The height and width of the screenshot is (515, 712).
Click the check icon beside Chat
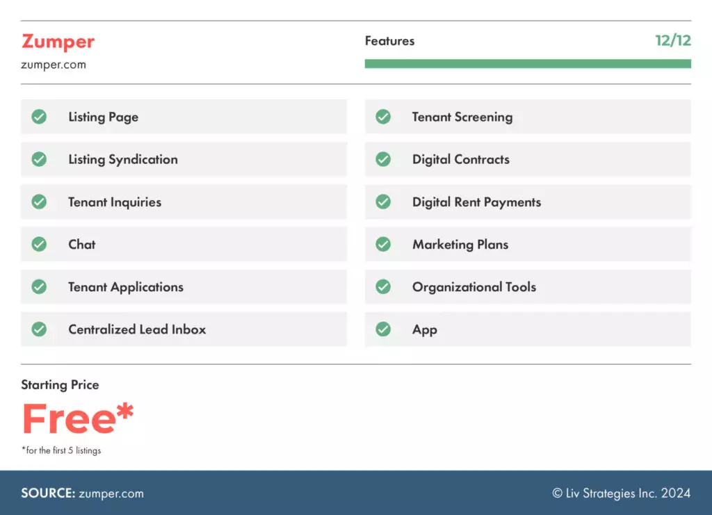coord(39,244)
